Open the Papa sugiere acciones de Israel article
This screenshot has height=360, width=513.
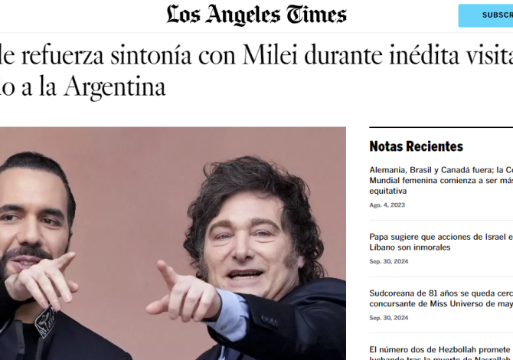pyautogui.click(x=441, y=242)
